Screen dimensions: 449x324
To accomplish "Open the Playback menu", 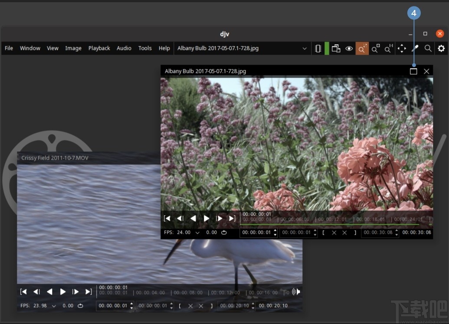I will click(x=99, y=48).
